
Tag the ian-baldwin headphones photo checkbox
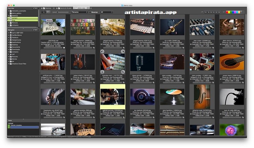click(153, 118)
